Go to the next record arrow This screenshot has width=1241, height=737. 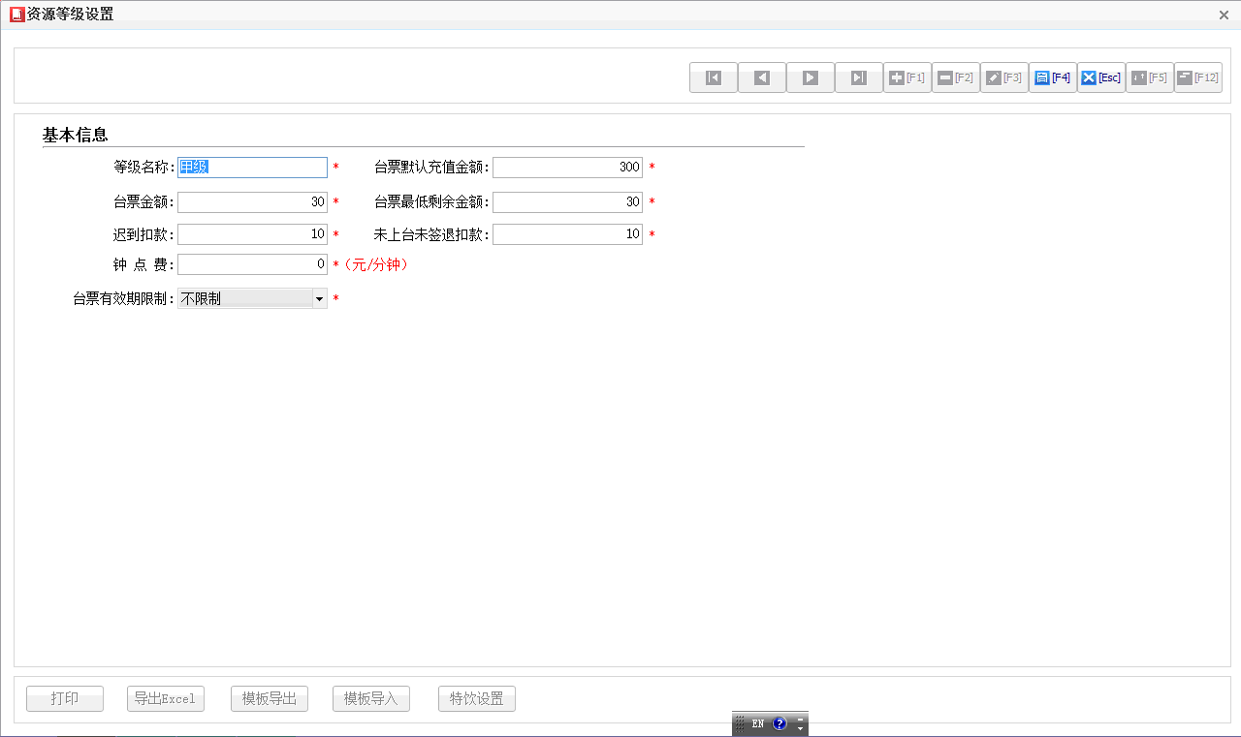[811, 77]
